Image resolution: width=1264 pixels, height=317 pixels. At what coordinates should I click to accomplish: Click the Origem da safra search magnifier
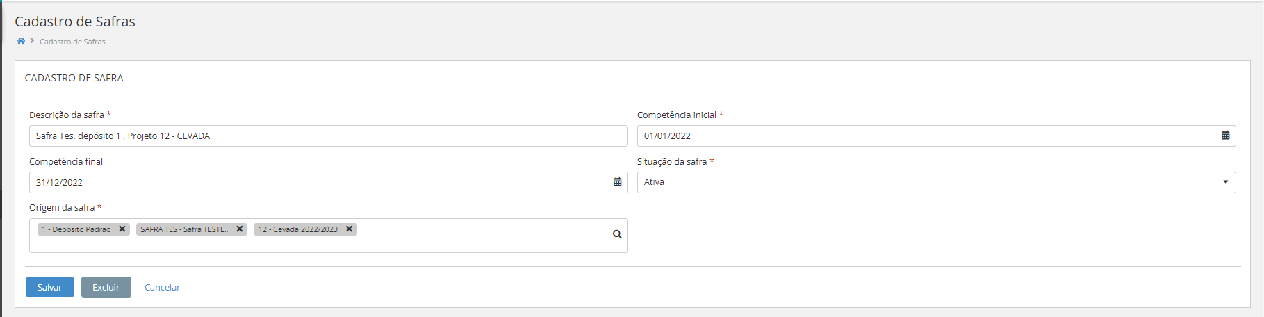coord(617,235)
